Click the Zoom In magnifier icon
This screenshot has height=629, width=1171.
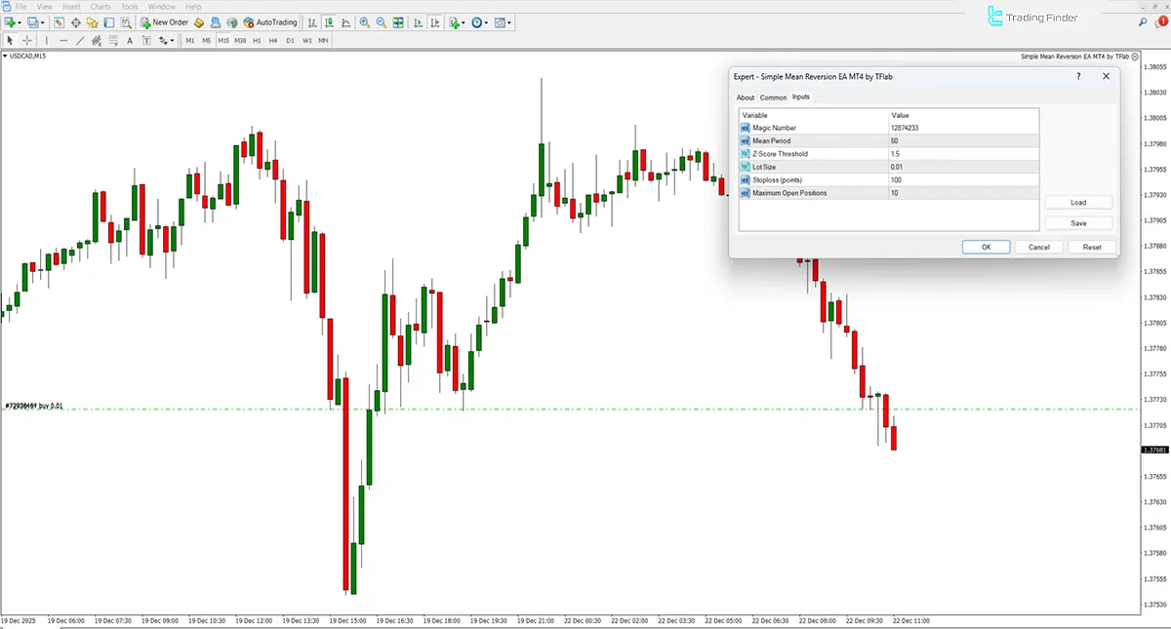click(x=363, y=21)
